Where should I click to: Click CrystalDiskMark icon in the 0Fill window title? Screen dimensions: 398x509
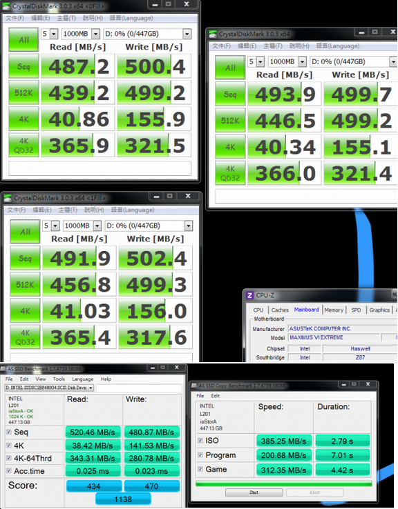pos(6,6)
